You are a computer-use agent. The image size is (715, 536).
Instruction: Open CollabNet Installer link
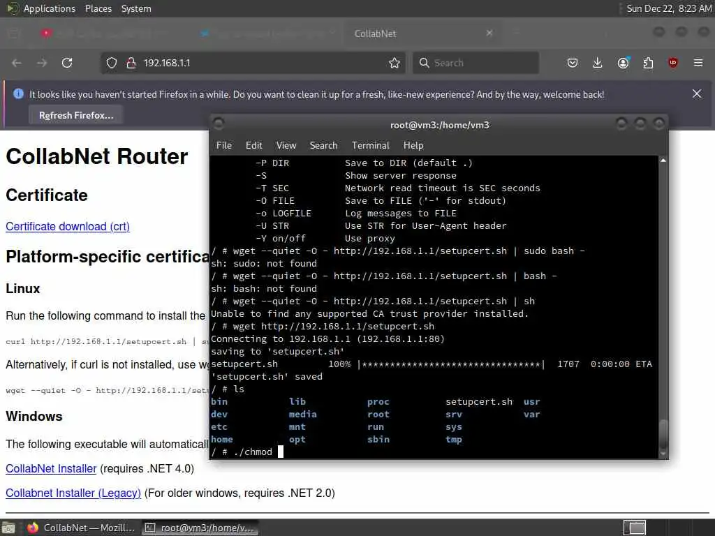51,468
